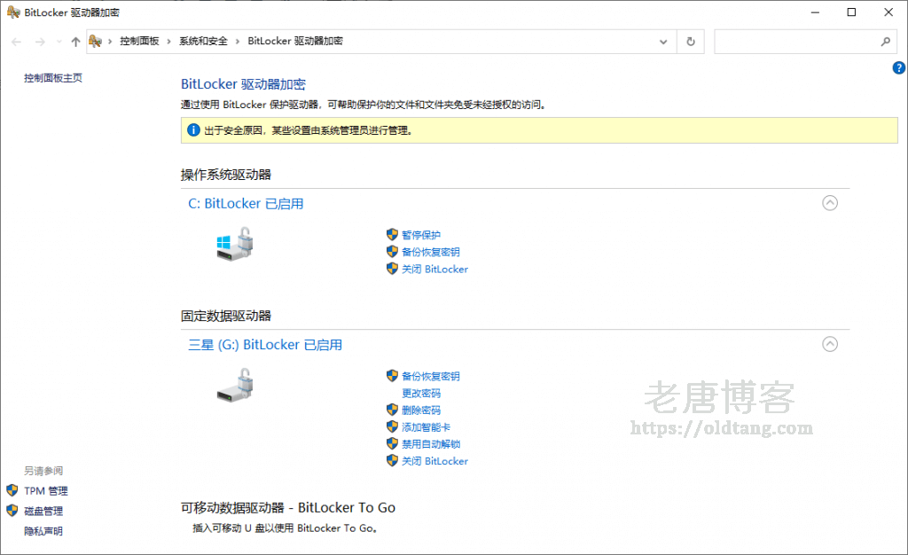
Task: Click the blue help question mark icon
Action: (x=898, y=68)
